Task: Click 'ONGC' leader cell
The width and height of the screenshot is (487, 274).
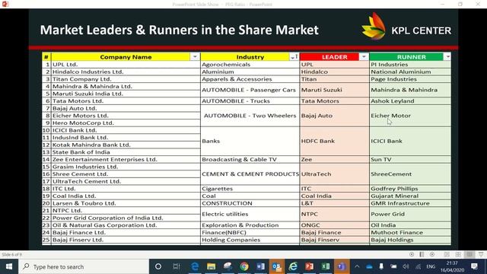Action: click(x=335, y=225)
